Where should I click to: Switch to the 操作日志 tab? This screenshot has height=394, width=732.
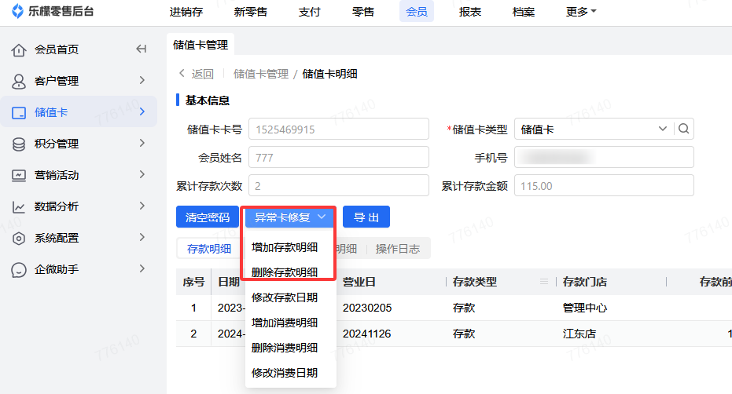[397, 249]
